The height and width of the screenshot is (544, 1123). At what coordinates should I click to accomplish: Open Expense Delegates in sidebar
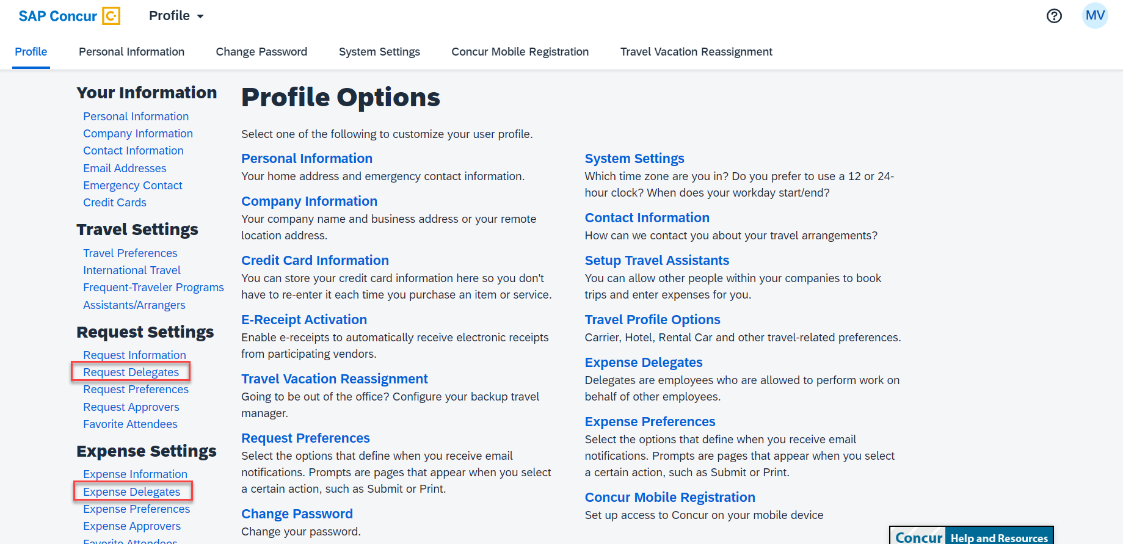coord(132,491)
